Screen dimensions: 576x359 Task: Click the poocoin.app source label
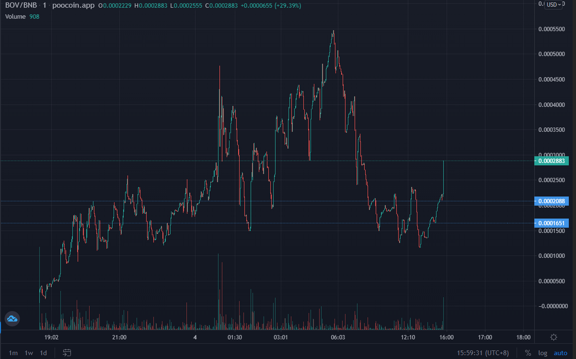[x=72, y=6]
